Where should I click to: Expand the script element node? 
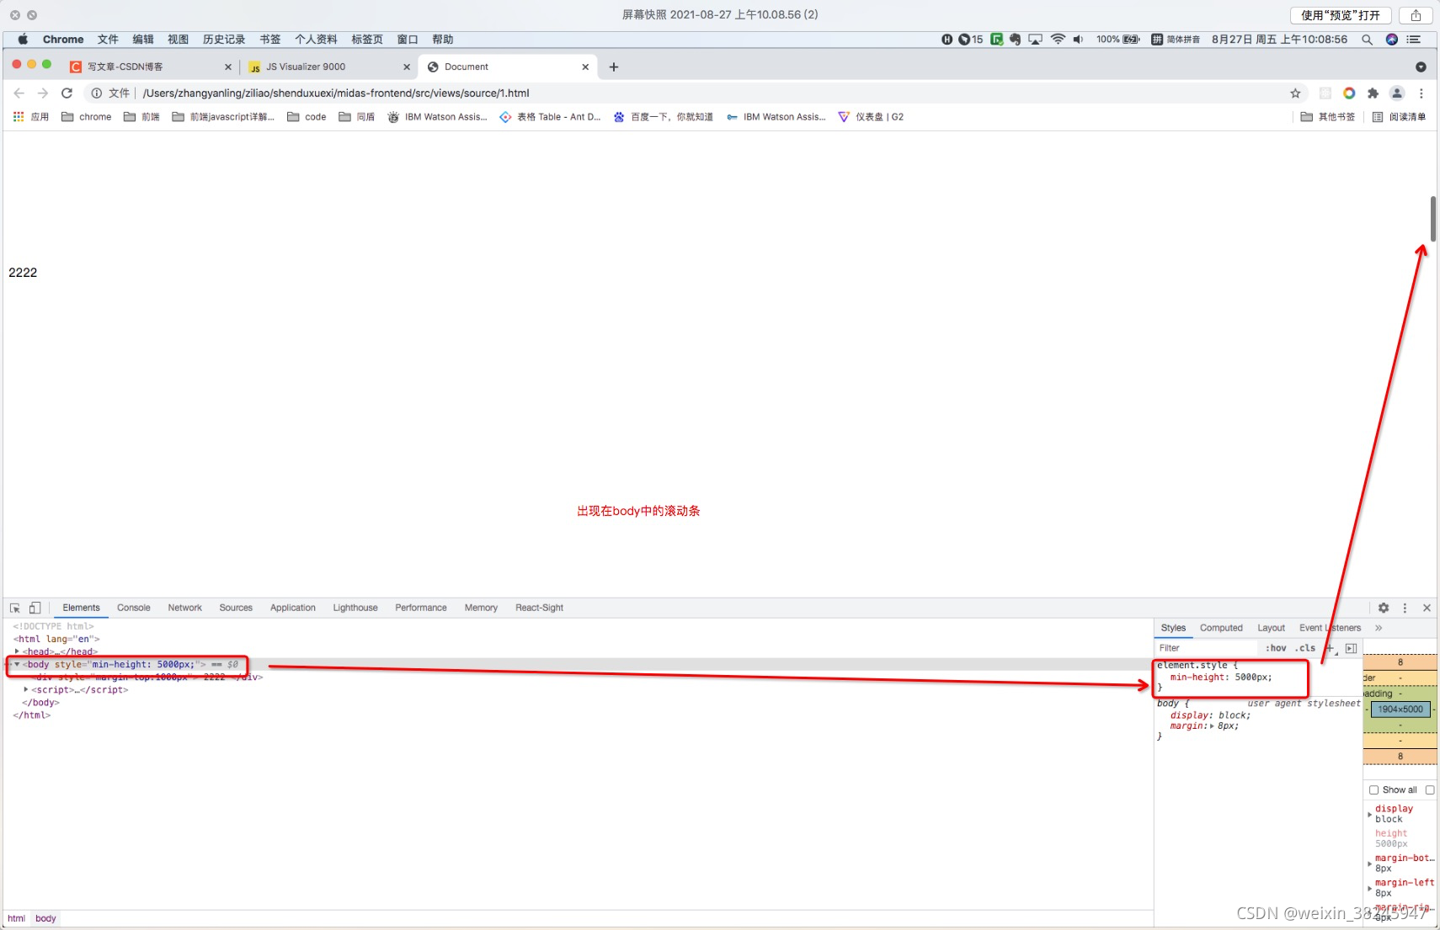click(x=26, y=689)
